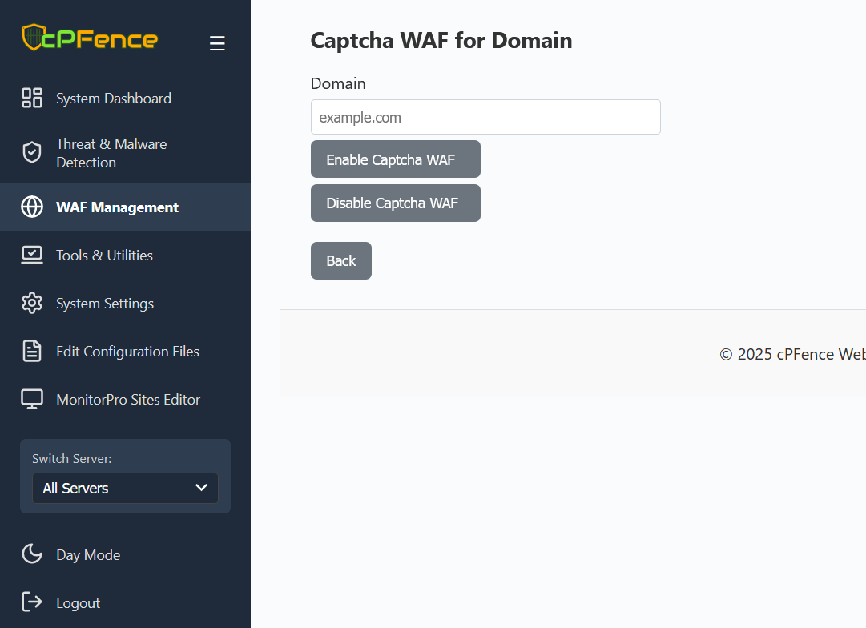
Task: Focus the Domain input field
Action: (485, 118)
